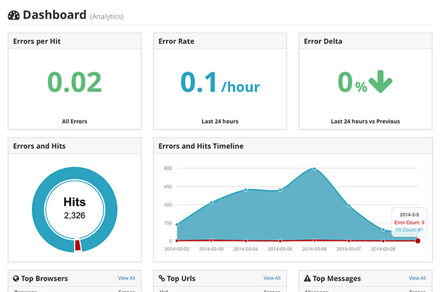
Task: Click the 0% error delta value
Action: 353,82
